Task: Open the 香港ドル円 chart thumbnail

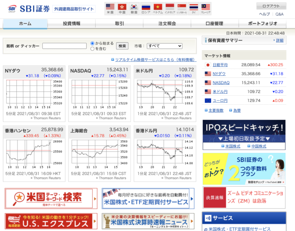Action: [165, 154]
